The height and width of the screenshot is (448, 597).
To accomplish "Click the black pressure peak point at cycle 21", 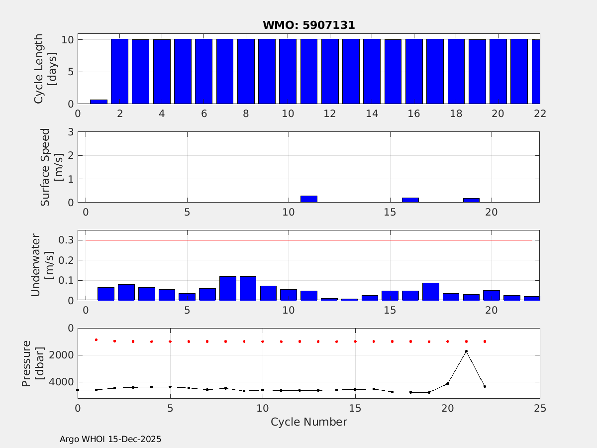I will pos(466,351).
